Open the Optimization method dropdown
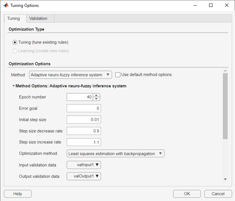Viewport: 235px width, 201px height. click(x=115, y=154)
